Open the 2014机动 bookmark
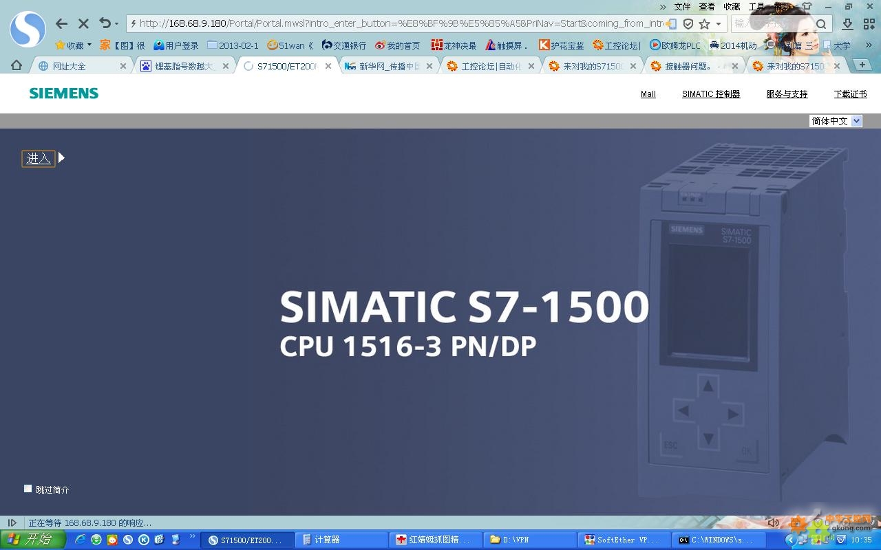The height and width of the screenshot is (550, 881). [732, 45]
